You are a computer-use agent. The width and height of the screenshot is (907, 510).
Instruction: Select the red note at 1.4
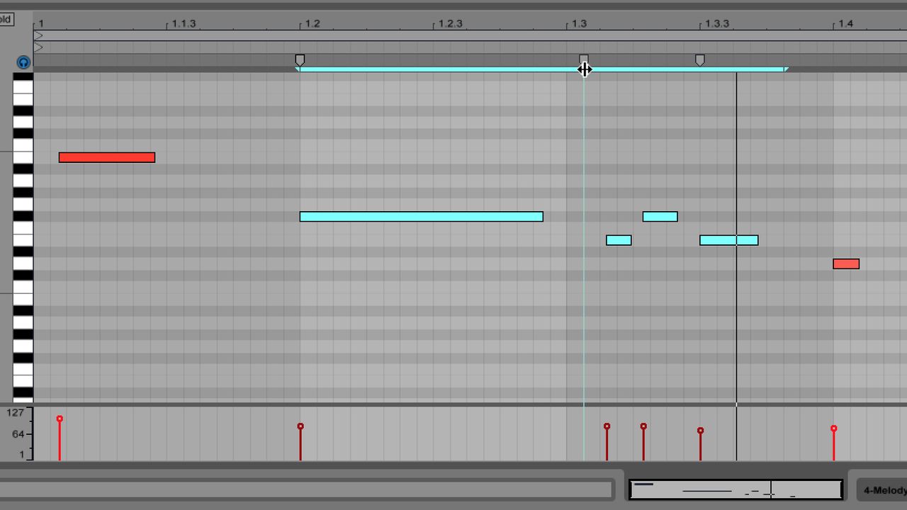pyautogui.click(x=846, y=264)
